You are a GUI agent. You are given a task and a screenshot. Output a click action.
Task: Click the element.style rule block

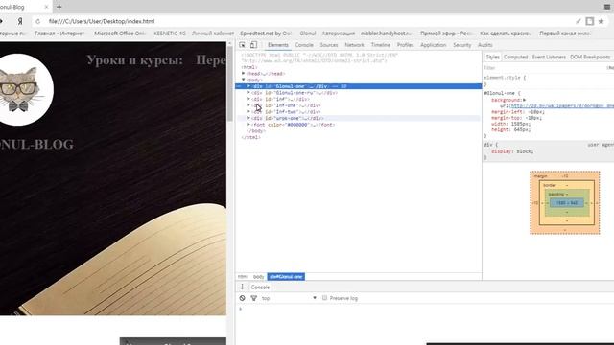[548, 80]
